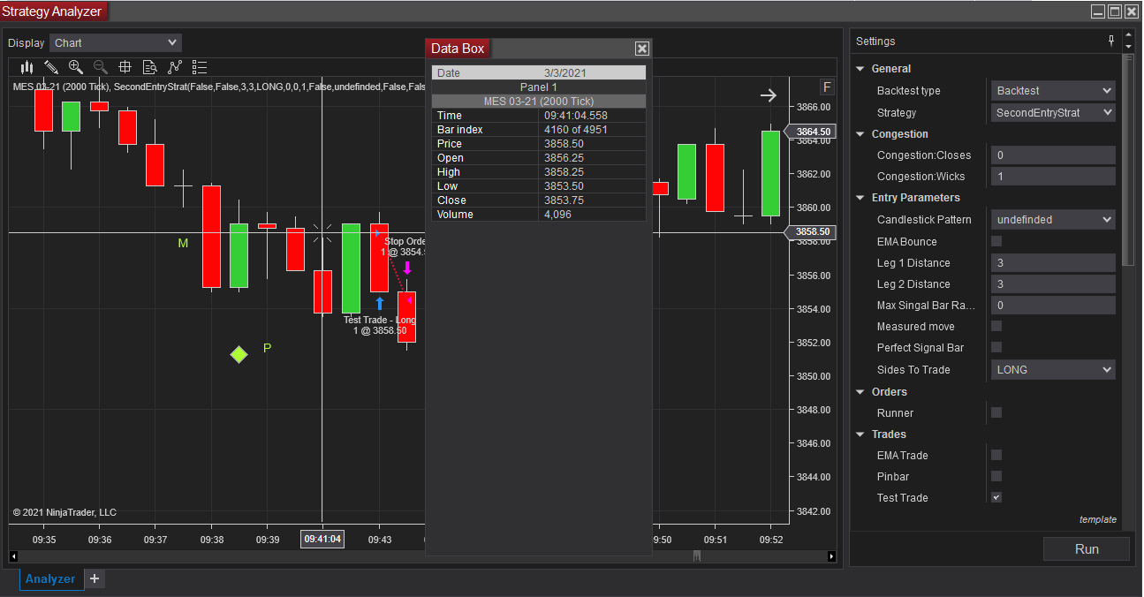Click the chart horizontal scrollbar thumb
1144x597 pixels.
[697, 556]
